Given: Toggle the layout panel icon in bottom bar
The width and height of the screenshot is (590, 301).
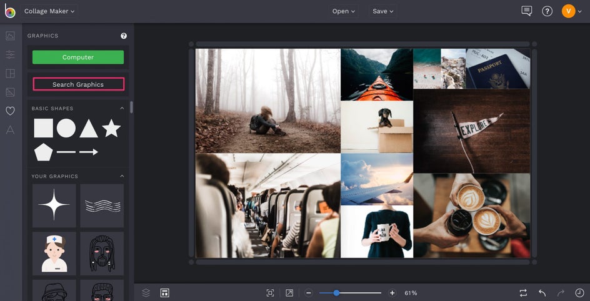Looking at the screenshot, I should tap(165, 293).
